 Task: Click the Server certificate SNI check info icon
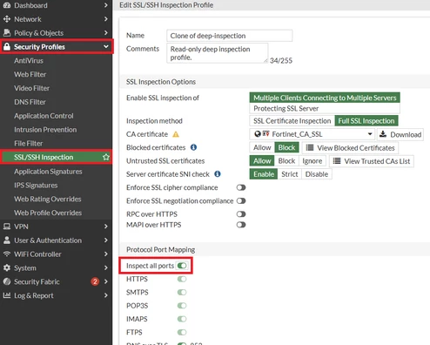(218, 174)
